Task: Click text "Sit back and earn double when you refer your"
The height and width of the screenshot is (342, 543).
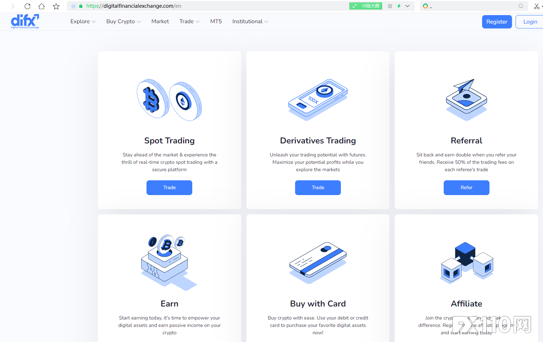Action: pos(467,155)
